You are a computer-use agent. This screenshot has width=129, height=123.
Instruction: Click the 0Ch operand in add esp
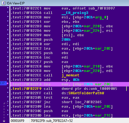pos(76,80)
